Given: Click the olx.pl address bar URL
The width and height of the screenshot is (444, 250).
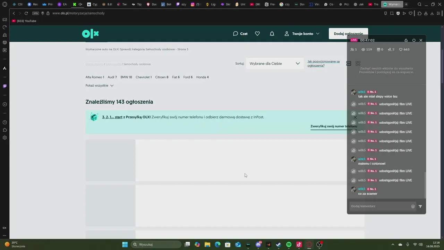Looking at the screenshot, I should coord(78,13).
